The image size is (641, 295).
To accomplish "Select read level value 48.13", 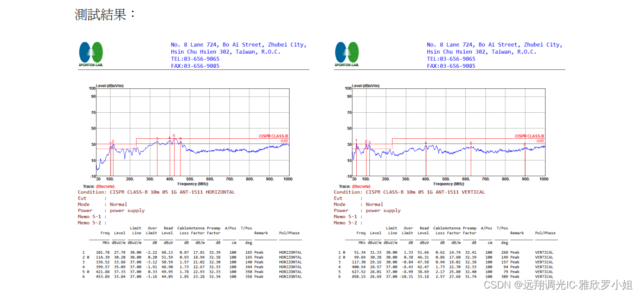I will 168,253.
